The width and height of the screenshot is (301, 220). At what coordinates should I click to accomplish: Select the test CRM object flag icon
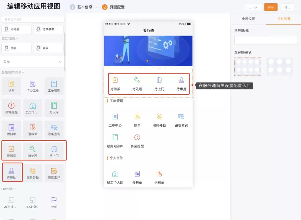tap(54, 200)
